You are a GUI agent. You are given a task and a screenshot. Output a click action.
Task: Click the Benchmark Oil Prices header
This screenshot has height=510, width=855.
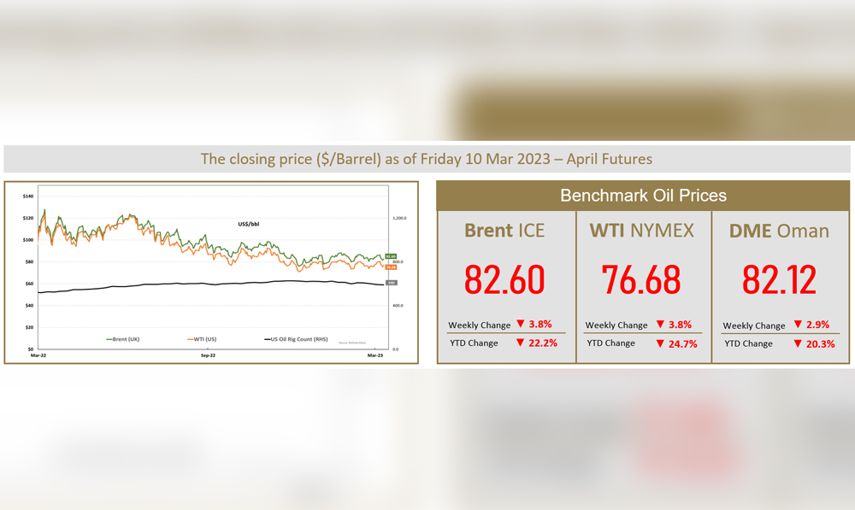643,196
